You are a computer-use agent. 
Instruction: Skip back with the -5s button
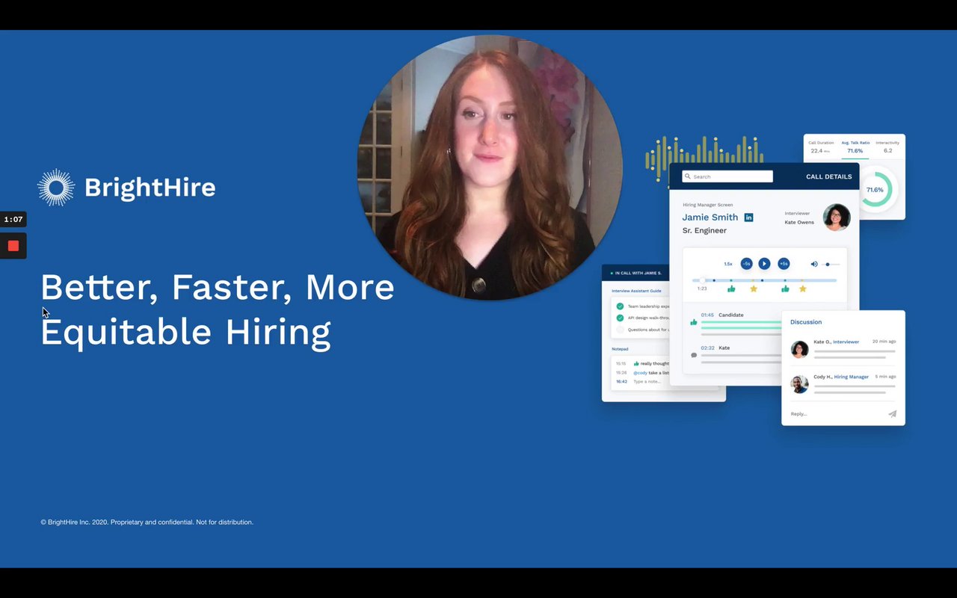point(746,263)
